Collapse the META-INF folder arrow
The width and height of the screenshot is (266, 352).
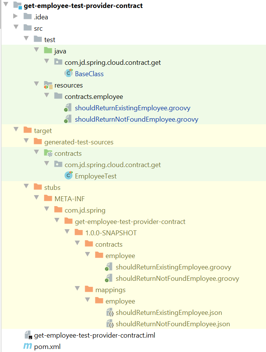(x=37, y=197)
